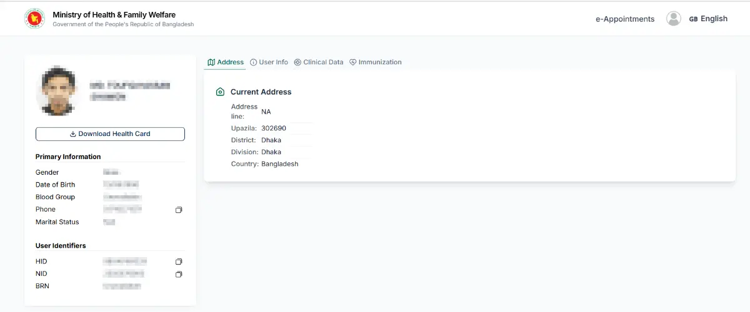Screen dimensions: 750x312
Task: Click the Division field showing Dhaka
Action: tap(271, 152)
